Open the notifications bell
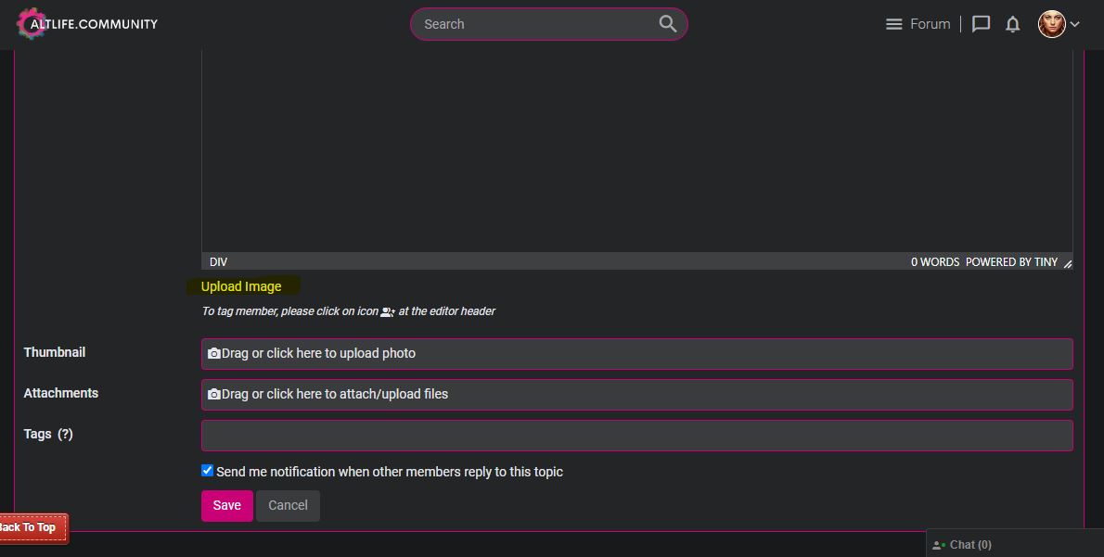The height and width of the screenshot is (557, 1104). click(x=1012, y=24)
